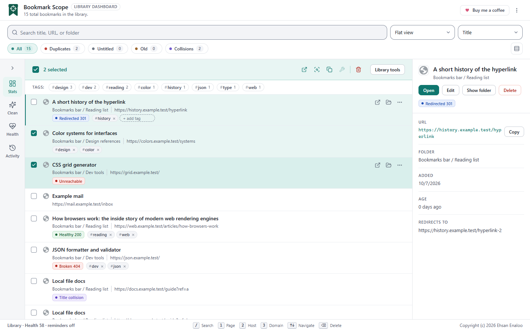Uncheck 'Color systems for interfaces' checkbox
The height and width of the screenshot is (331, 530).
34,133
